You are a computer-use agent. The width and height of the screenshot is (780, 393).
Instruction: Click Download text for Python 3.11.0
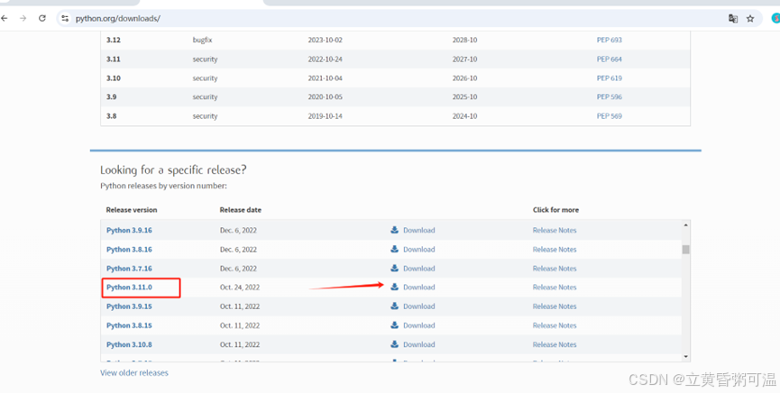pyautogui.click(x=418, y=287)
